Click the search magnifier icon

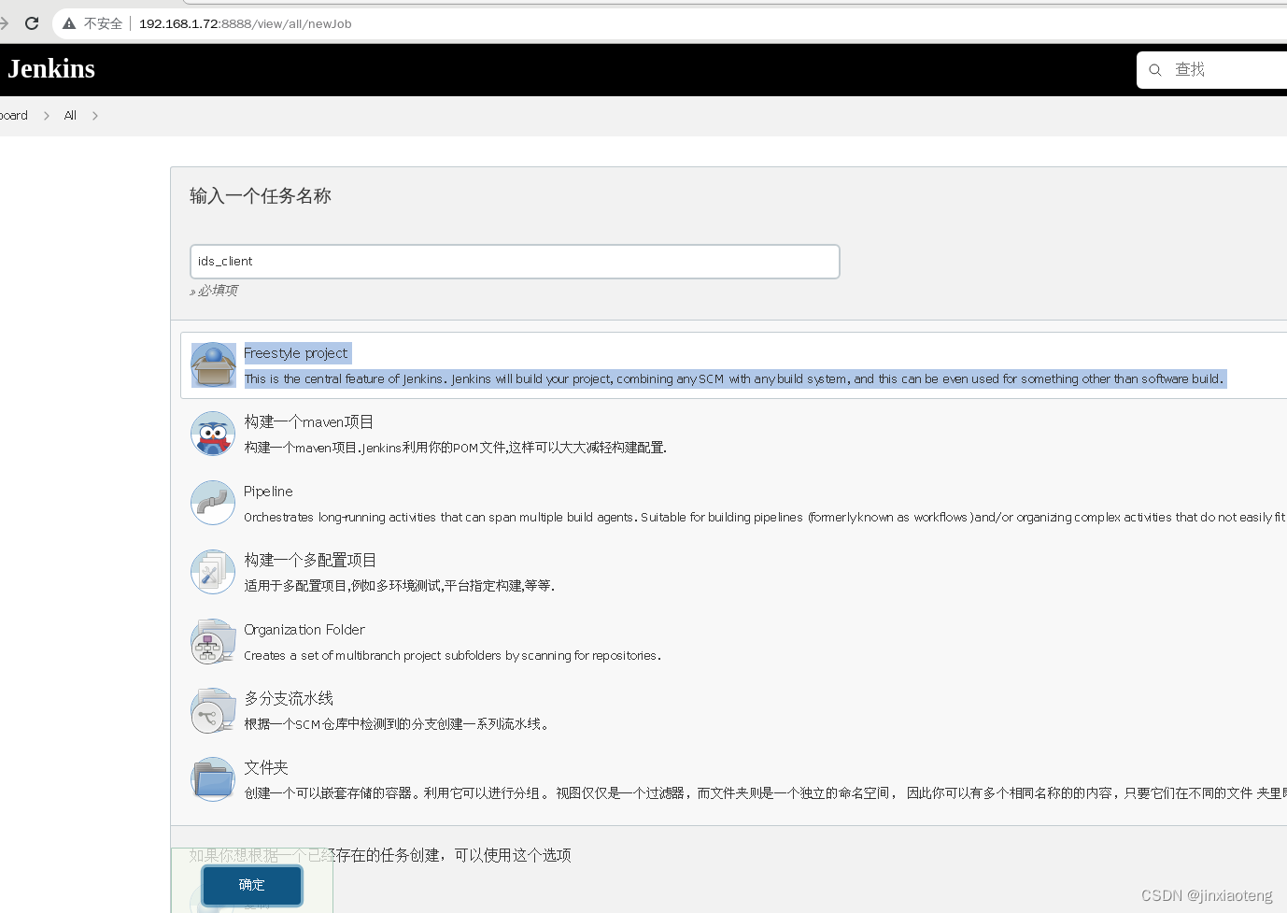point(1155,70)
